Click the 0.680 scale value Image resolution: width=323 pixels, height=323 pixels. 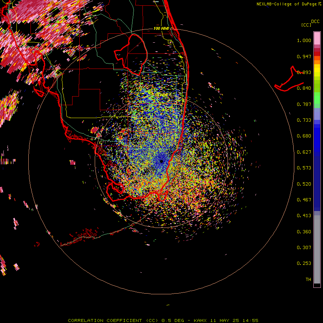tap(304, 136)
